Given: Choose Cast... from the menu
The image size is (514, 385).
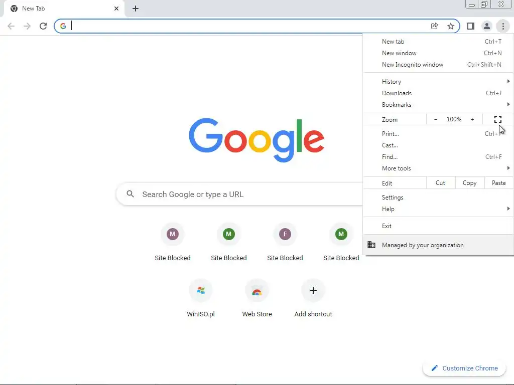Looking at the screenshot, I should click(438, 145).
